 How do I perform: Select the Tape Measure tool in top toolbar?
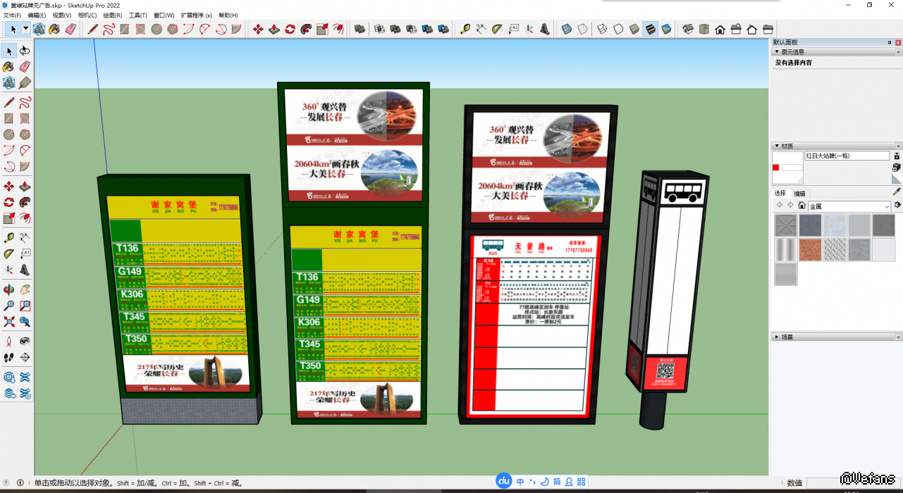[x=465, y=29]
